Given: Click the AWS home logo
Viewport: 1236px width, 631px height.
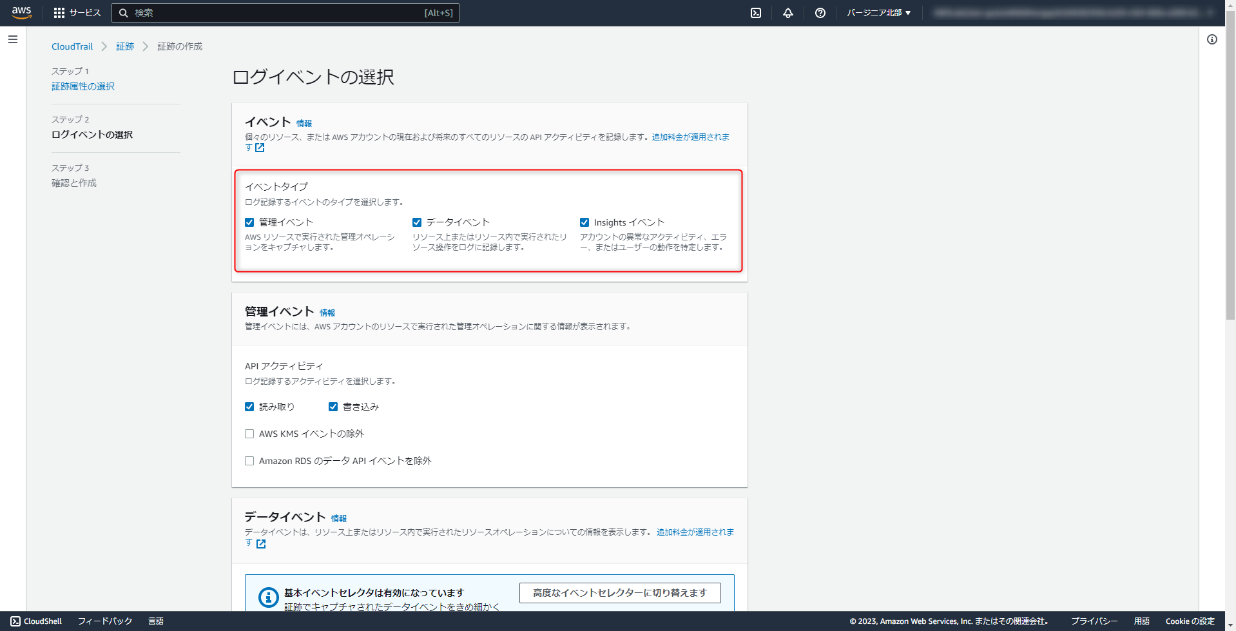Looking at the screenshot, I should tap(21, 12).
